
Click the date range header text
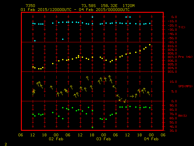tap(75, 9)
